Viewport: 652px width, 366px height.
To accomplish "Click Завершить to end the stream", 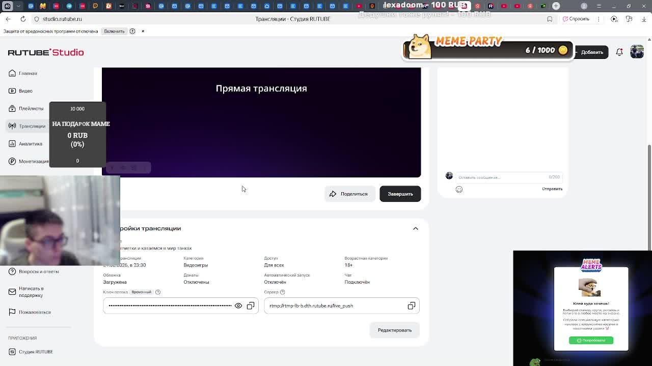I will click(x=400, y=194).
